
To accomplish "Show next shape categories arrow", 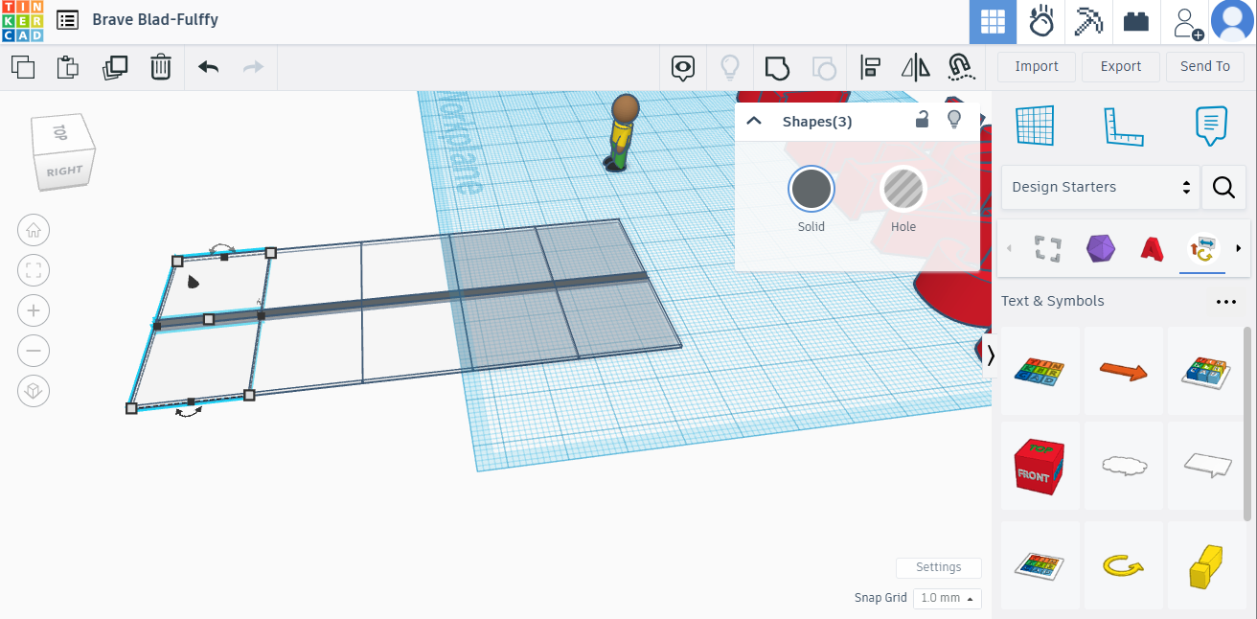I will click(1239, 249).
